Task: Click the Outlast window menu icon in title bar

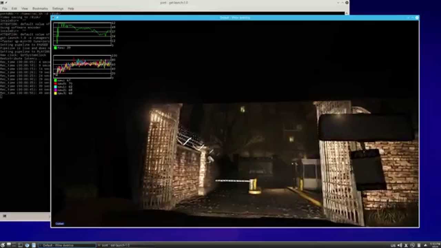Action: (x=53, y=17)
